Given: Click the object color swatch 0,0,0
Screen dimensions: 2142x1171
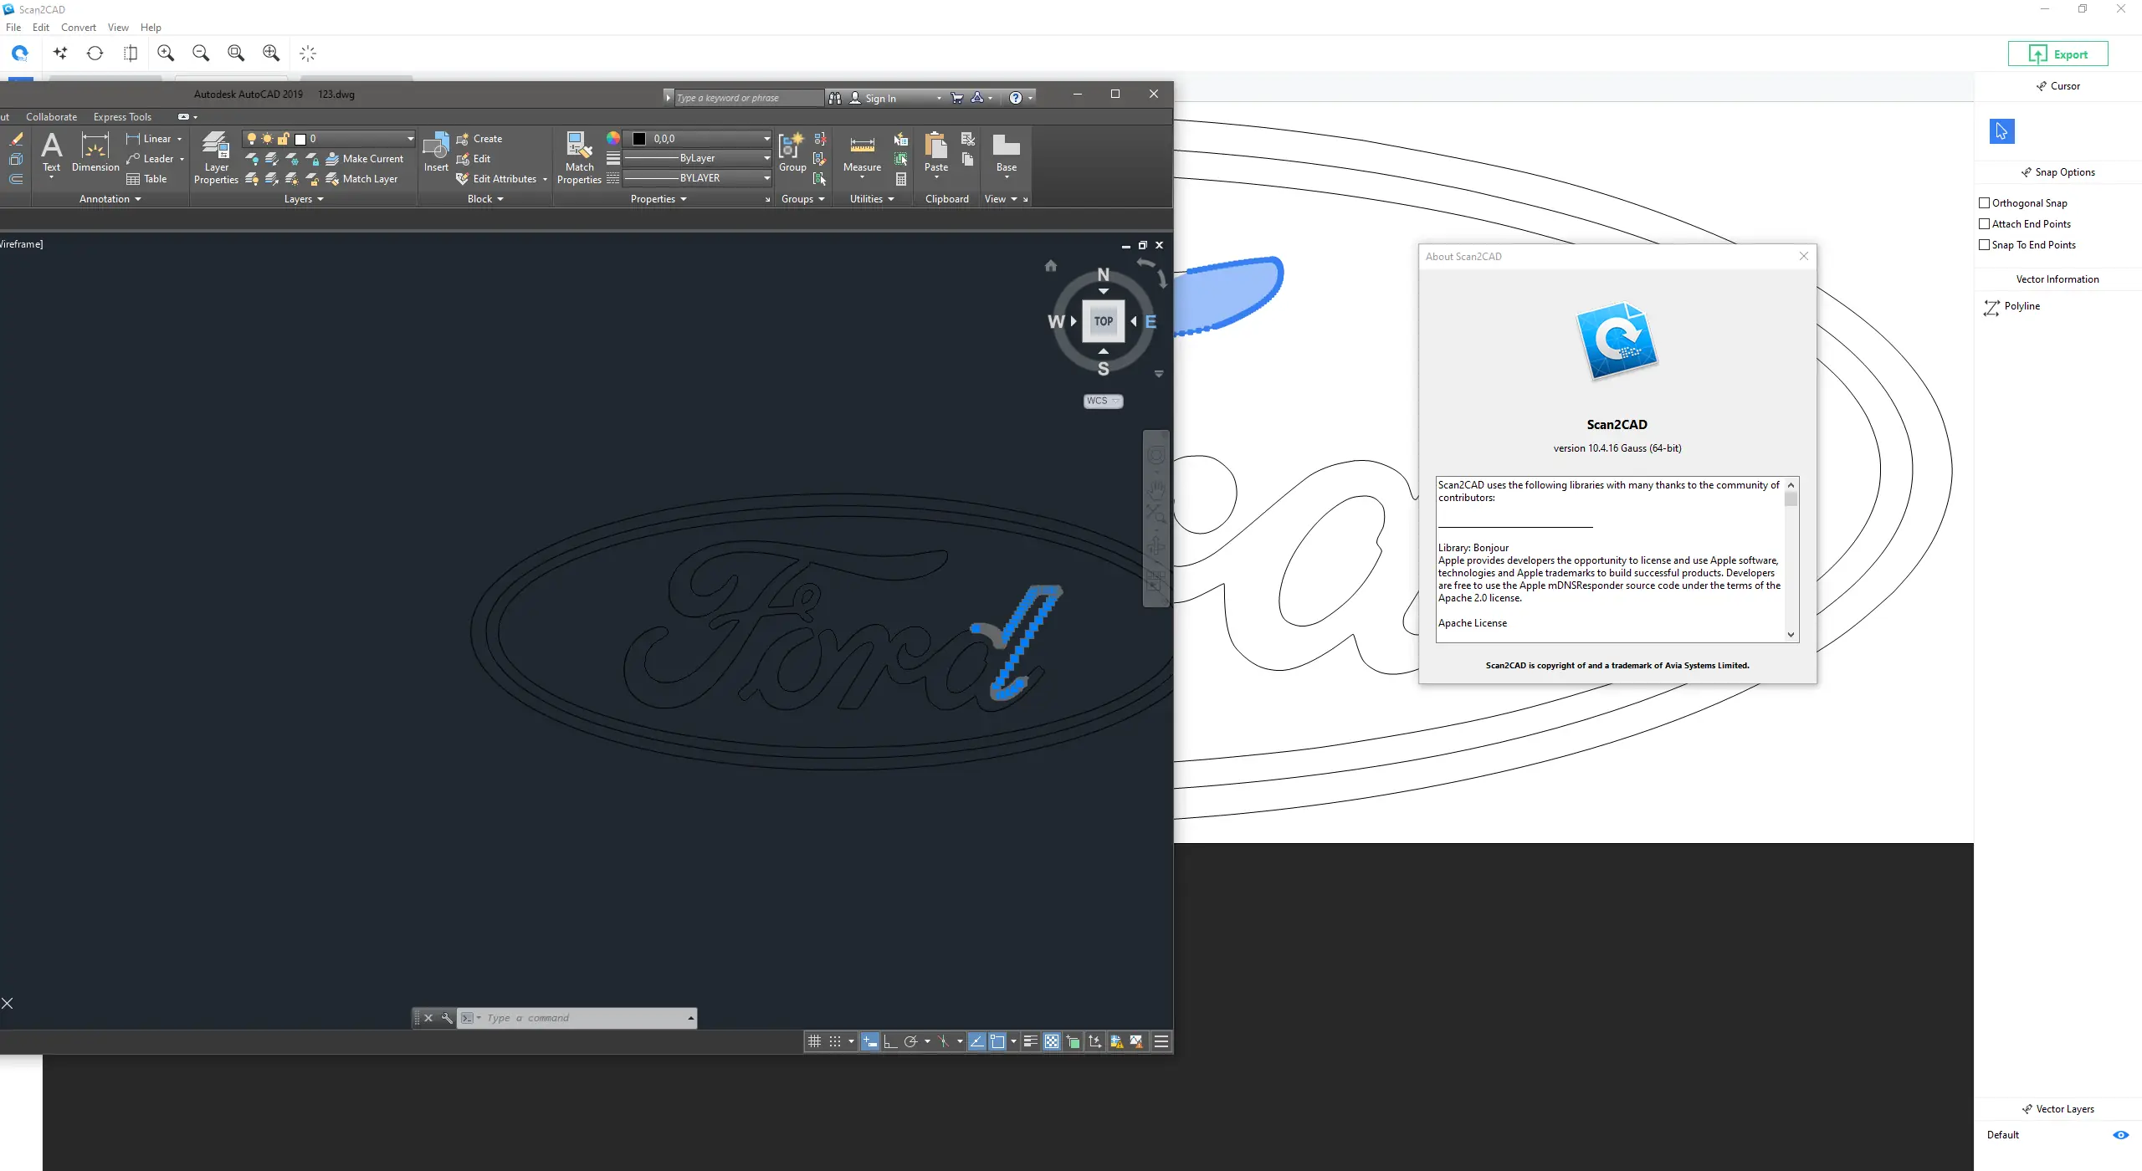Looking at the screenshot, I should (x=639, y=139).
